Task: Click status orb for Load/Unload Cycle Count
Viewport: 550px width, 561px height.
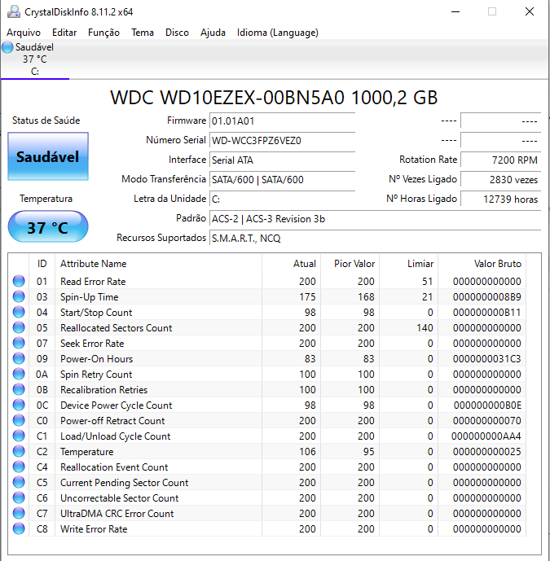Action: (x=19, y=436)
